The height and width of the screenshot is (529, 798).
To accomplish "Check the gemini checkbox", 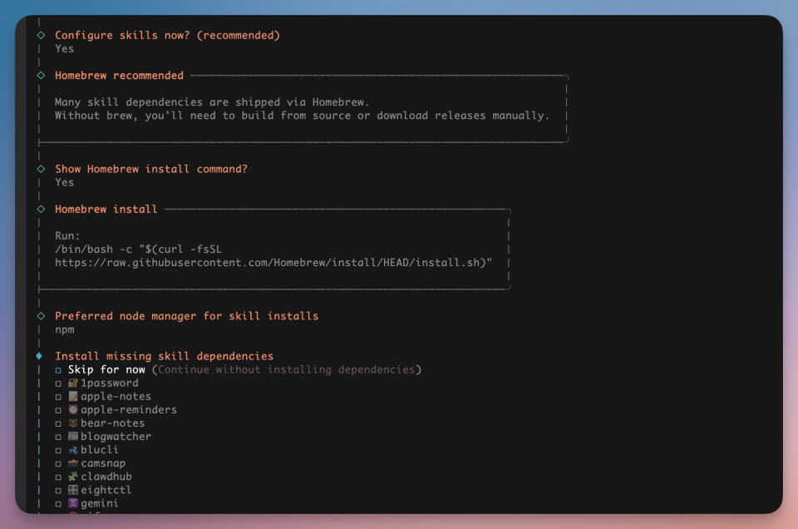I will point(58,503).
